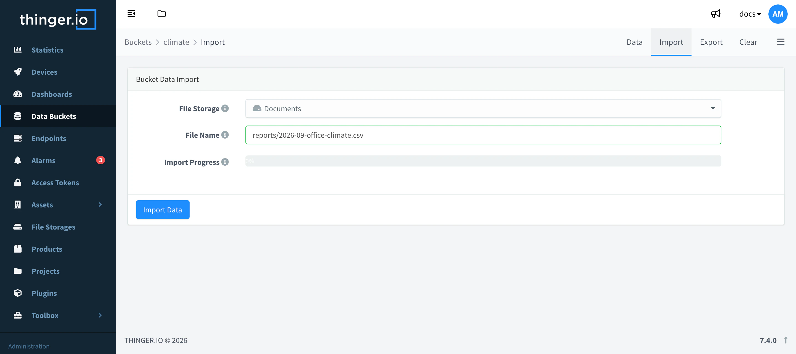Click Import Progress info icon
Screen dimensions: 796x354
(225, 162)
